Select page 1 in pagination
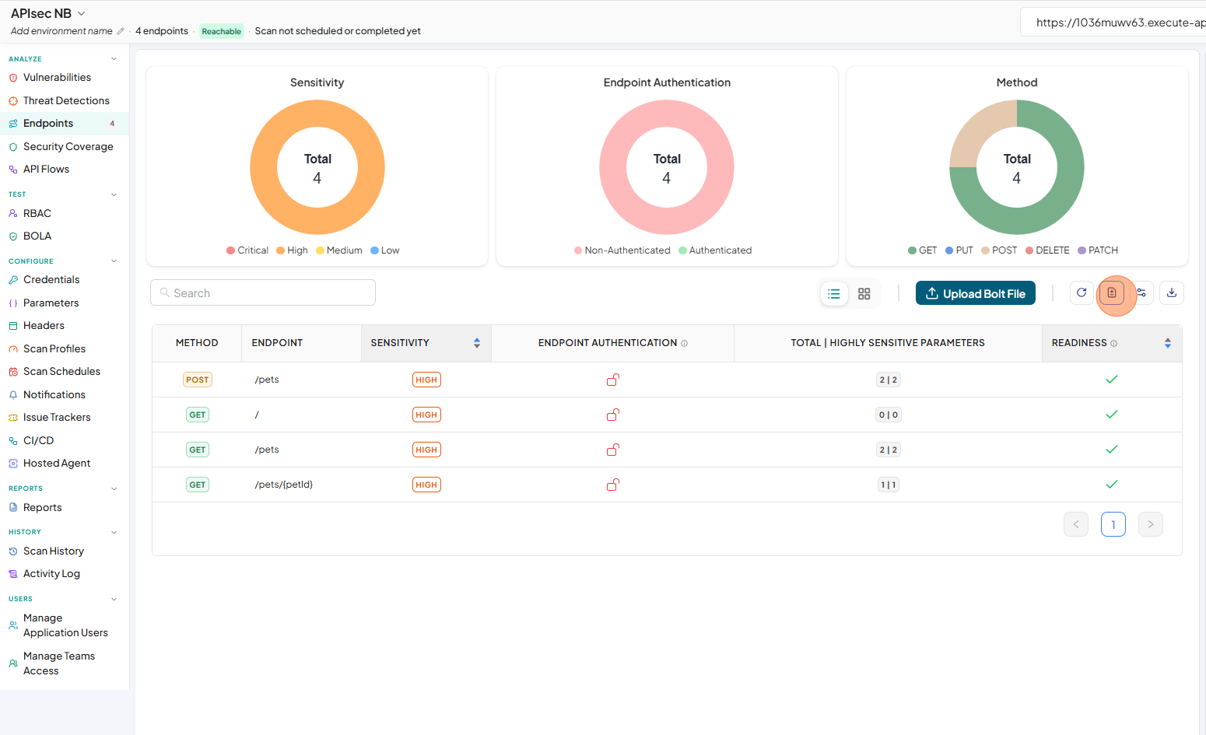 pos(1113,524)
